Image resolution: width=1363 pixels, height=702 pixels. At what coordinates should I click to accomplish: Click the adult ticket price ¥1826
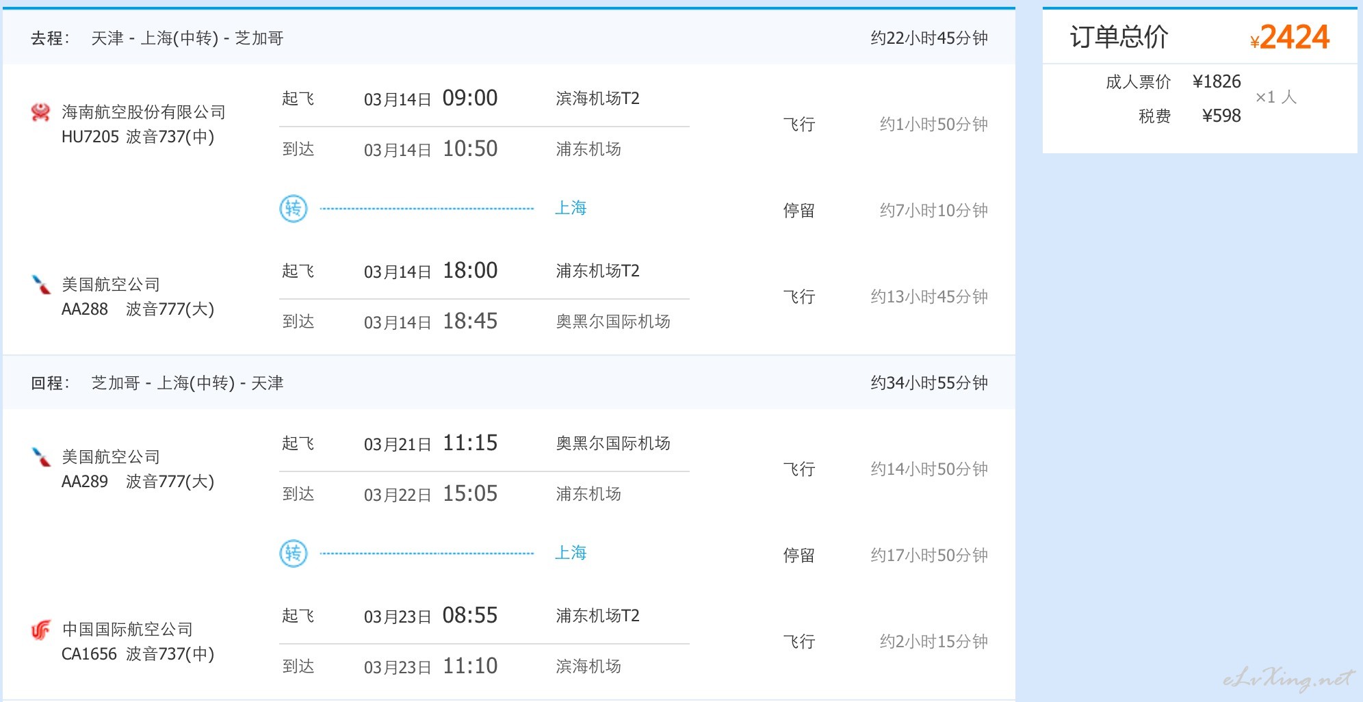(x=1217, y=81)
